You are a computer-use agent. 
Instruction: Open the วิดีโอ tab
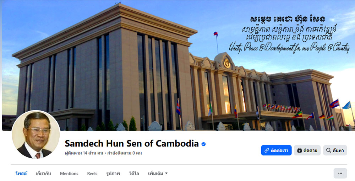coord(134,174)
